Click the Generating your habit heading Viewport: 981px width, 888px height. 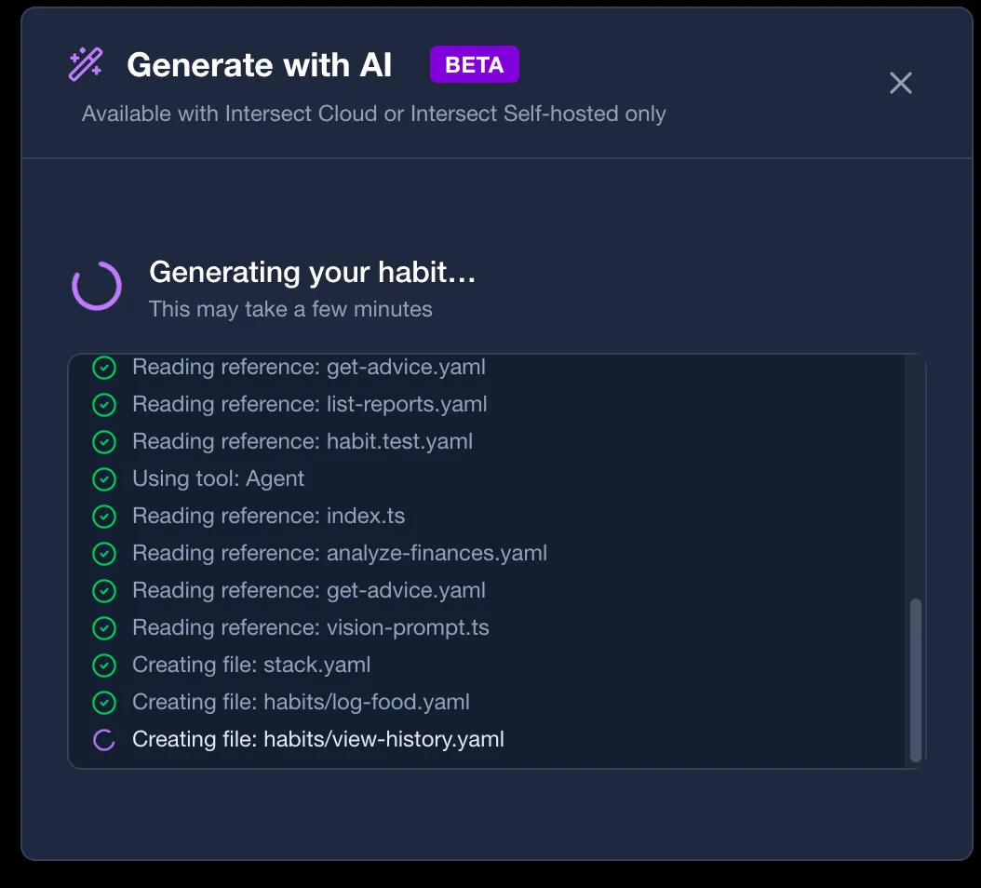point(312,272)
